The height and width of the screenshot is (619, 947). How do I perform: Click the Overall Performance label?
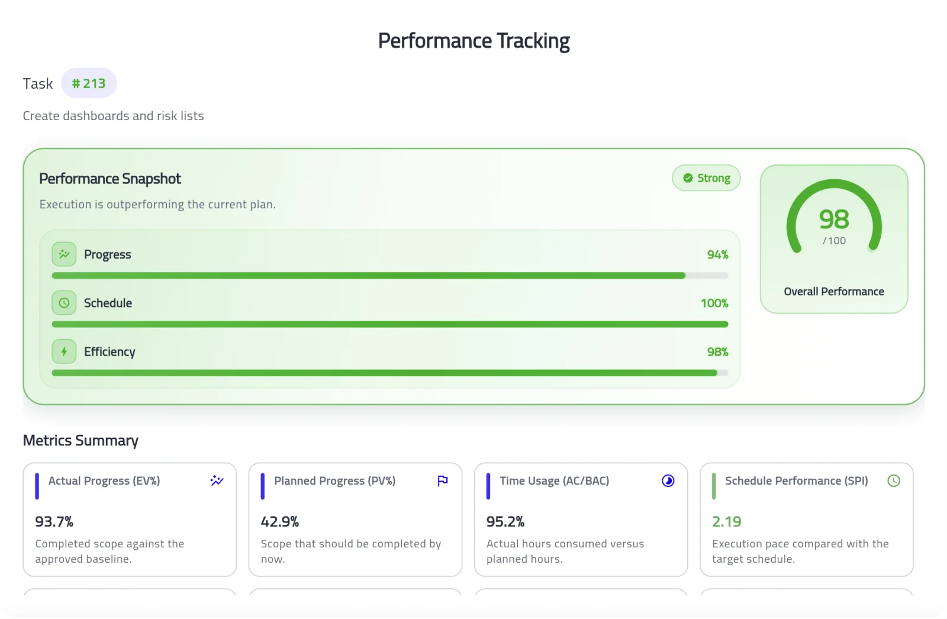(x=834, y=292)
